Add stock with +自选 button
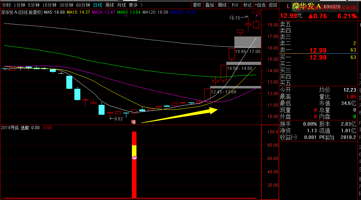The width and height of the screenshot is (361, 200). pyautogui.click(x=260, y=5)
